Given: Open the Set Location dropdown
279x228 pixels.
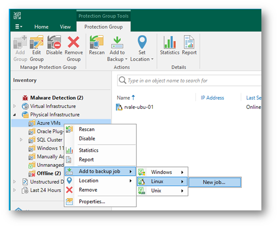Looking at the screenshot, I should 142,59.
